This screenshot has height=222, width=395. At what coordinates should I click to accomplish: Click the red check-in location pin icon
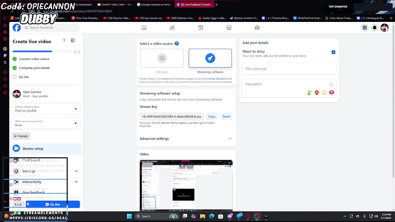pyautogui.click(x=317, y=93)
